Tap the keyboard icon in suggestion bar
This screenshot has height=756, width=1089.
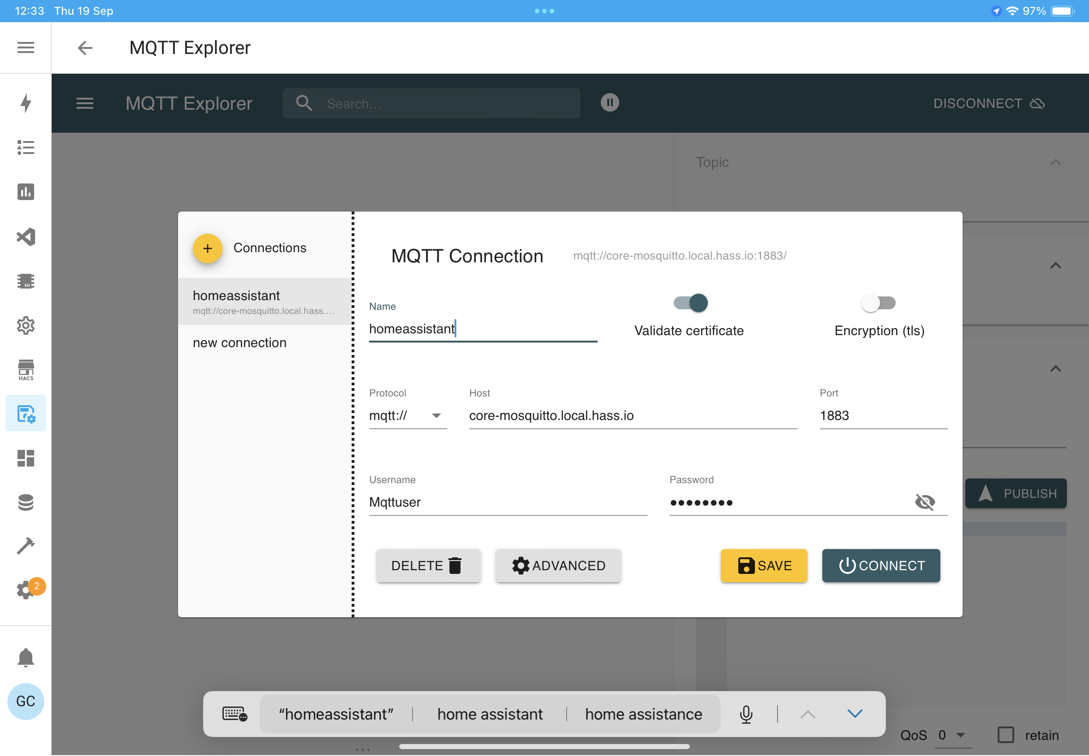pos(235,714)
